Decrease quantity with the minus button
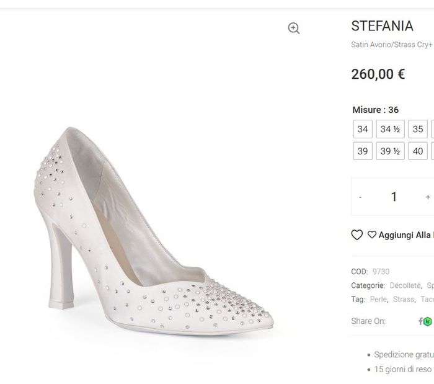Screen dimensions: 434x384 [x=360, y=197]
